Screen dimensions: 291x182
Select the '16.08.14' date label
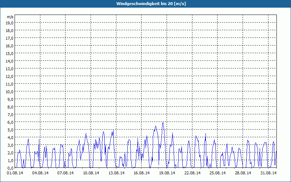point(141,173)
